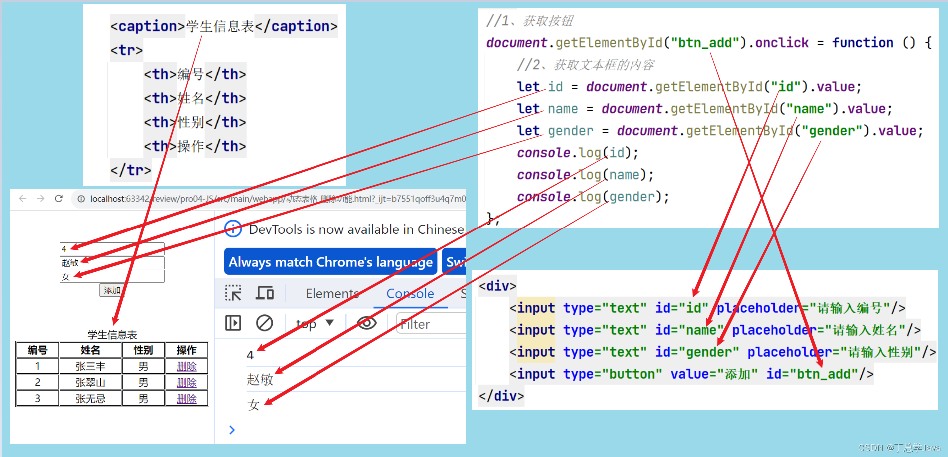Delete the row for 张无忌
Screen dimensions: 948x457
pos(187,399)
